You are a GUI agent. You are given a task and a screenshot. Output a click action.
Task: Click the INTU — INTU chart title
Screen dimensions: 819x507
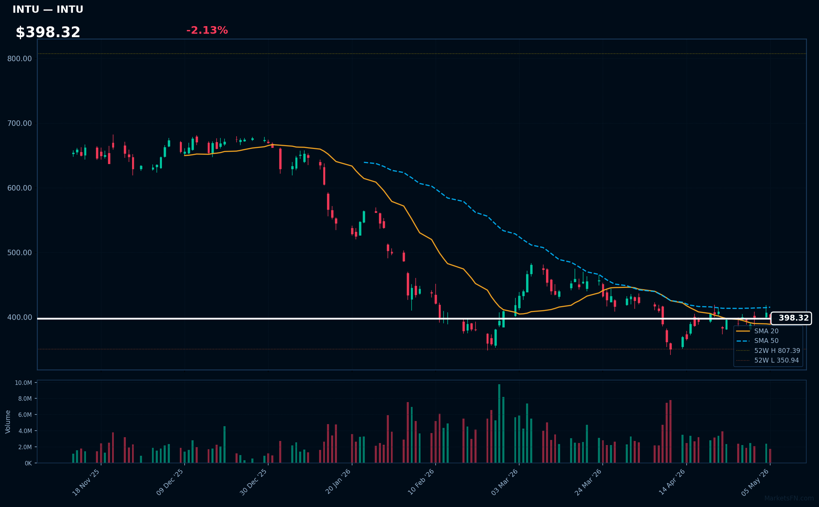[x=48, y=9]
